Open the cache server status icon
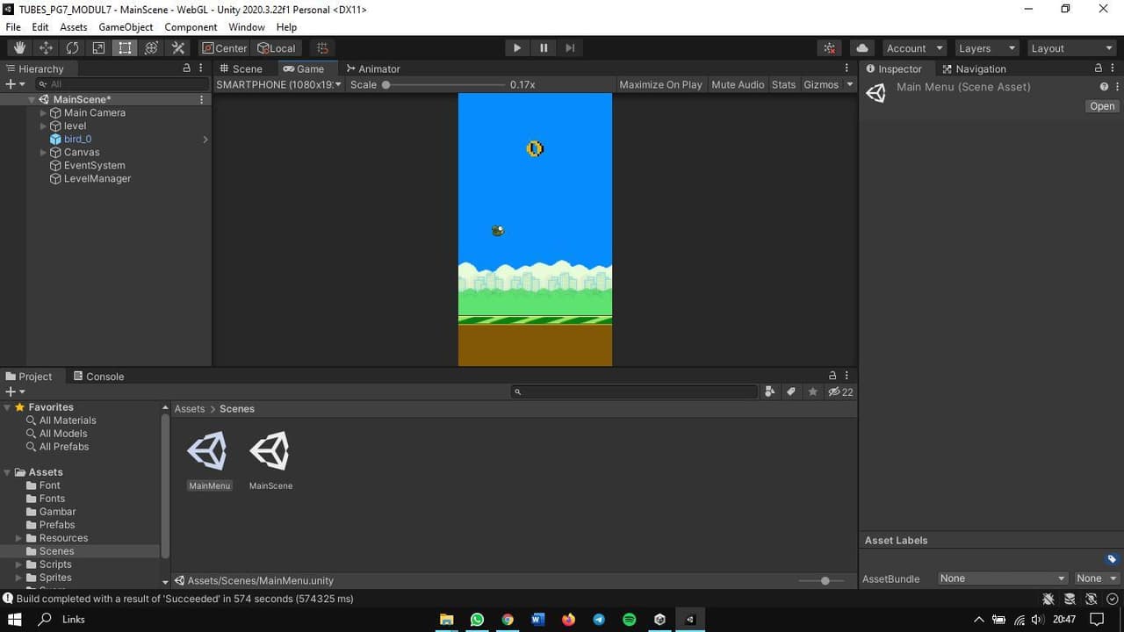 pyautogui.click(x=1070, y=599)
